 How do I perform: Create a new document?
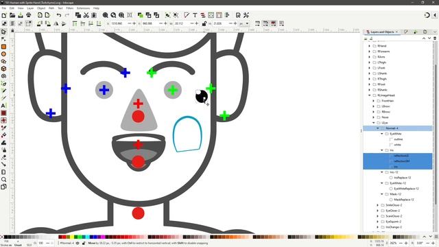4,15
